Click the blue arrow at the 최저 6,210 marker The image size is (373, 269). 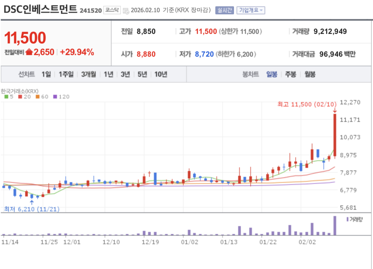click(32, 202)
